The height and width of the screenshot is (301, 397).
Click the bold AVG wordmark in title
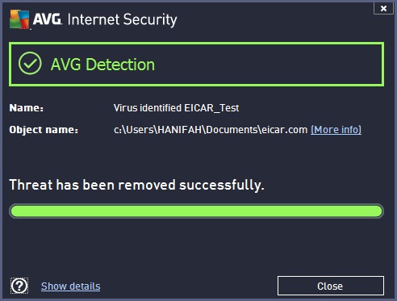click(47, 19)
